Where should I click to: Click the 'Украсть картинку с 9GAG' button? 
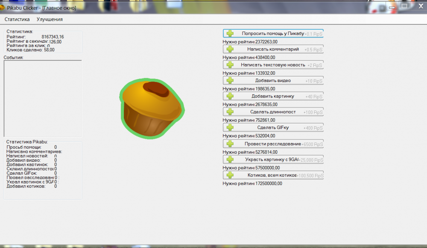click(273, 160)
